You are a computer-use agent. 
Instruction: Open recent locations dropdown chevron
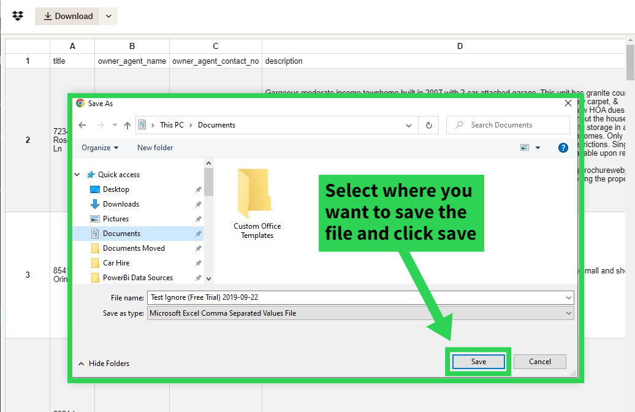click(x=115, y=125)
